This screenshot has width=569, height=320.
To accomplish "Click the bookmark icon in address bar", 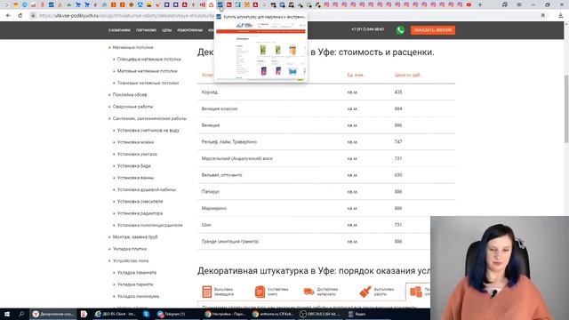I will tap(542, 16).
